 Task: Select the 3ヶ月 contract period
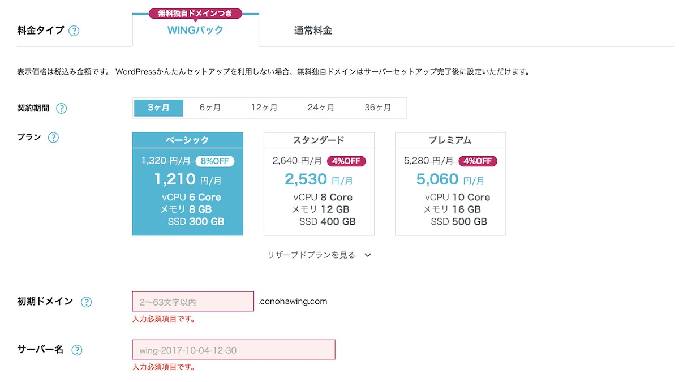pos(158,108)
